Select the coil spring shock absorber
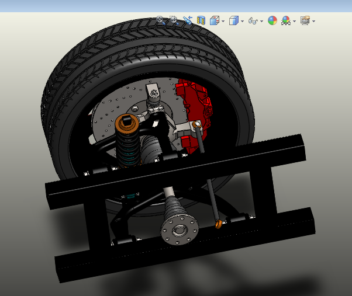Viewport: 352px width, 296px height. pos(128,141)
